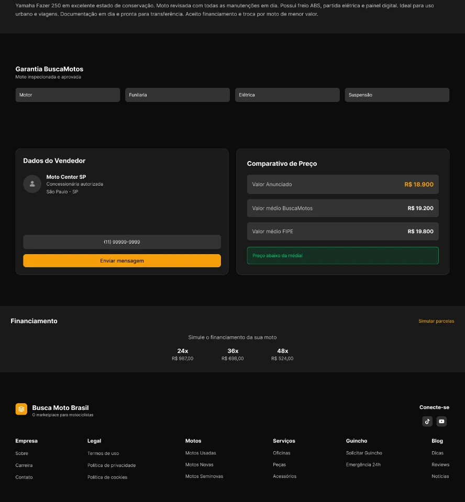Open the Emergência 24h link

point(363,464)
